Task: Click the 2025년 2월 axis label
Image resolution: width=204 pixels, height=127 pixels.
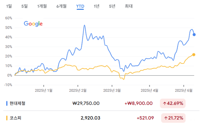Action: pos(78,90)
